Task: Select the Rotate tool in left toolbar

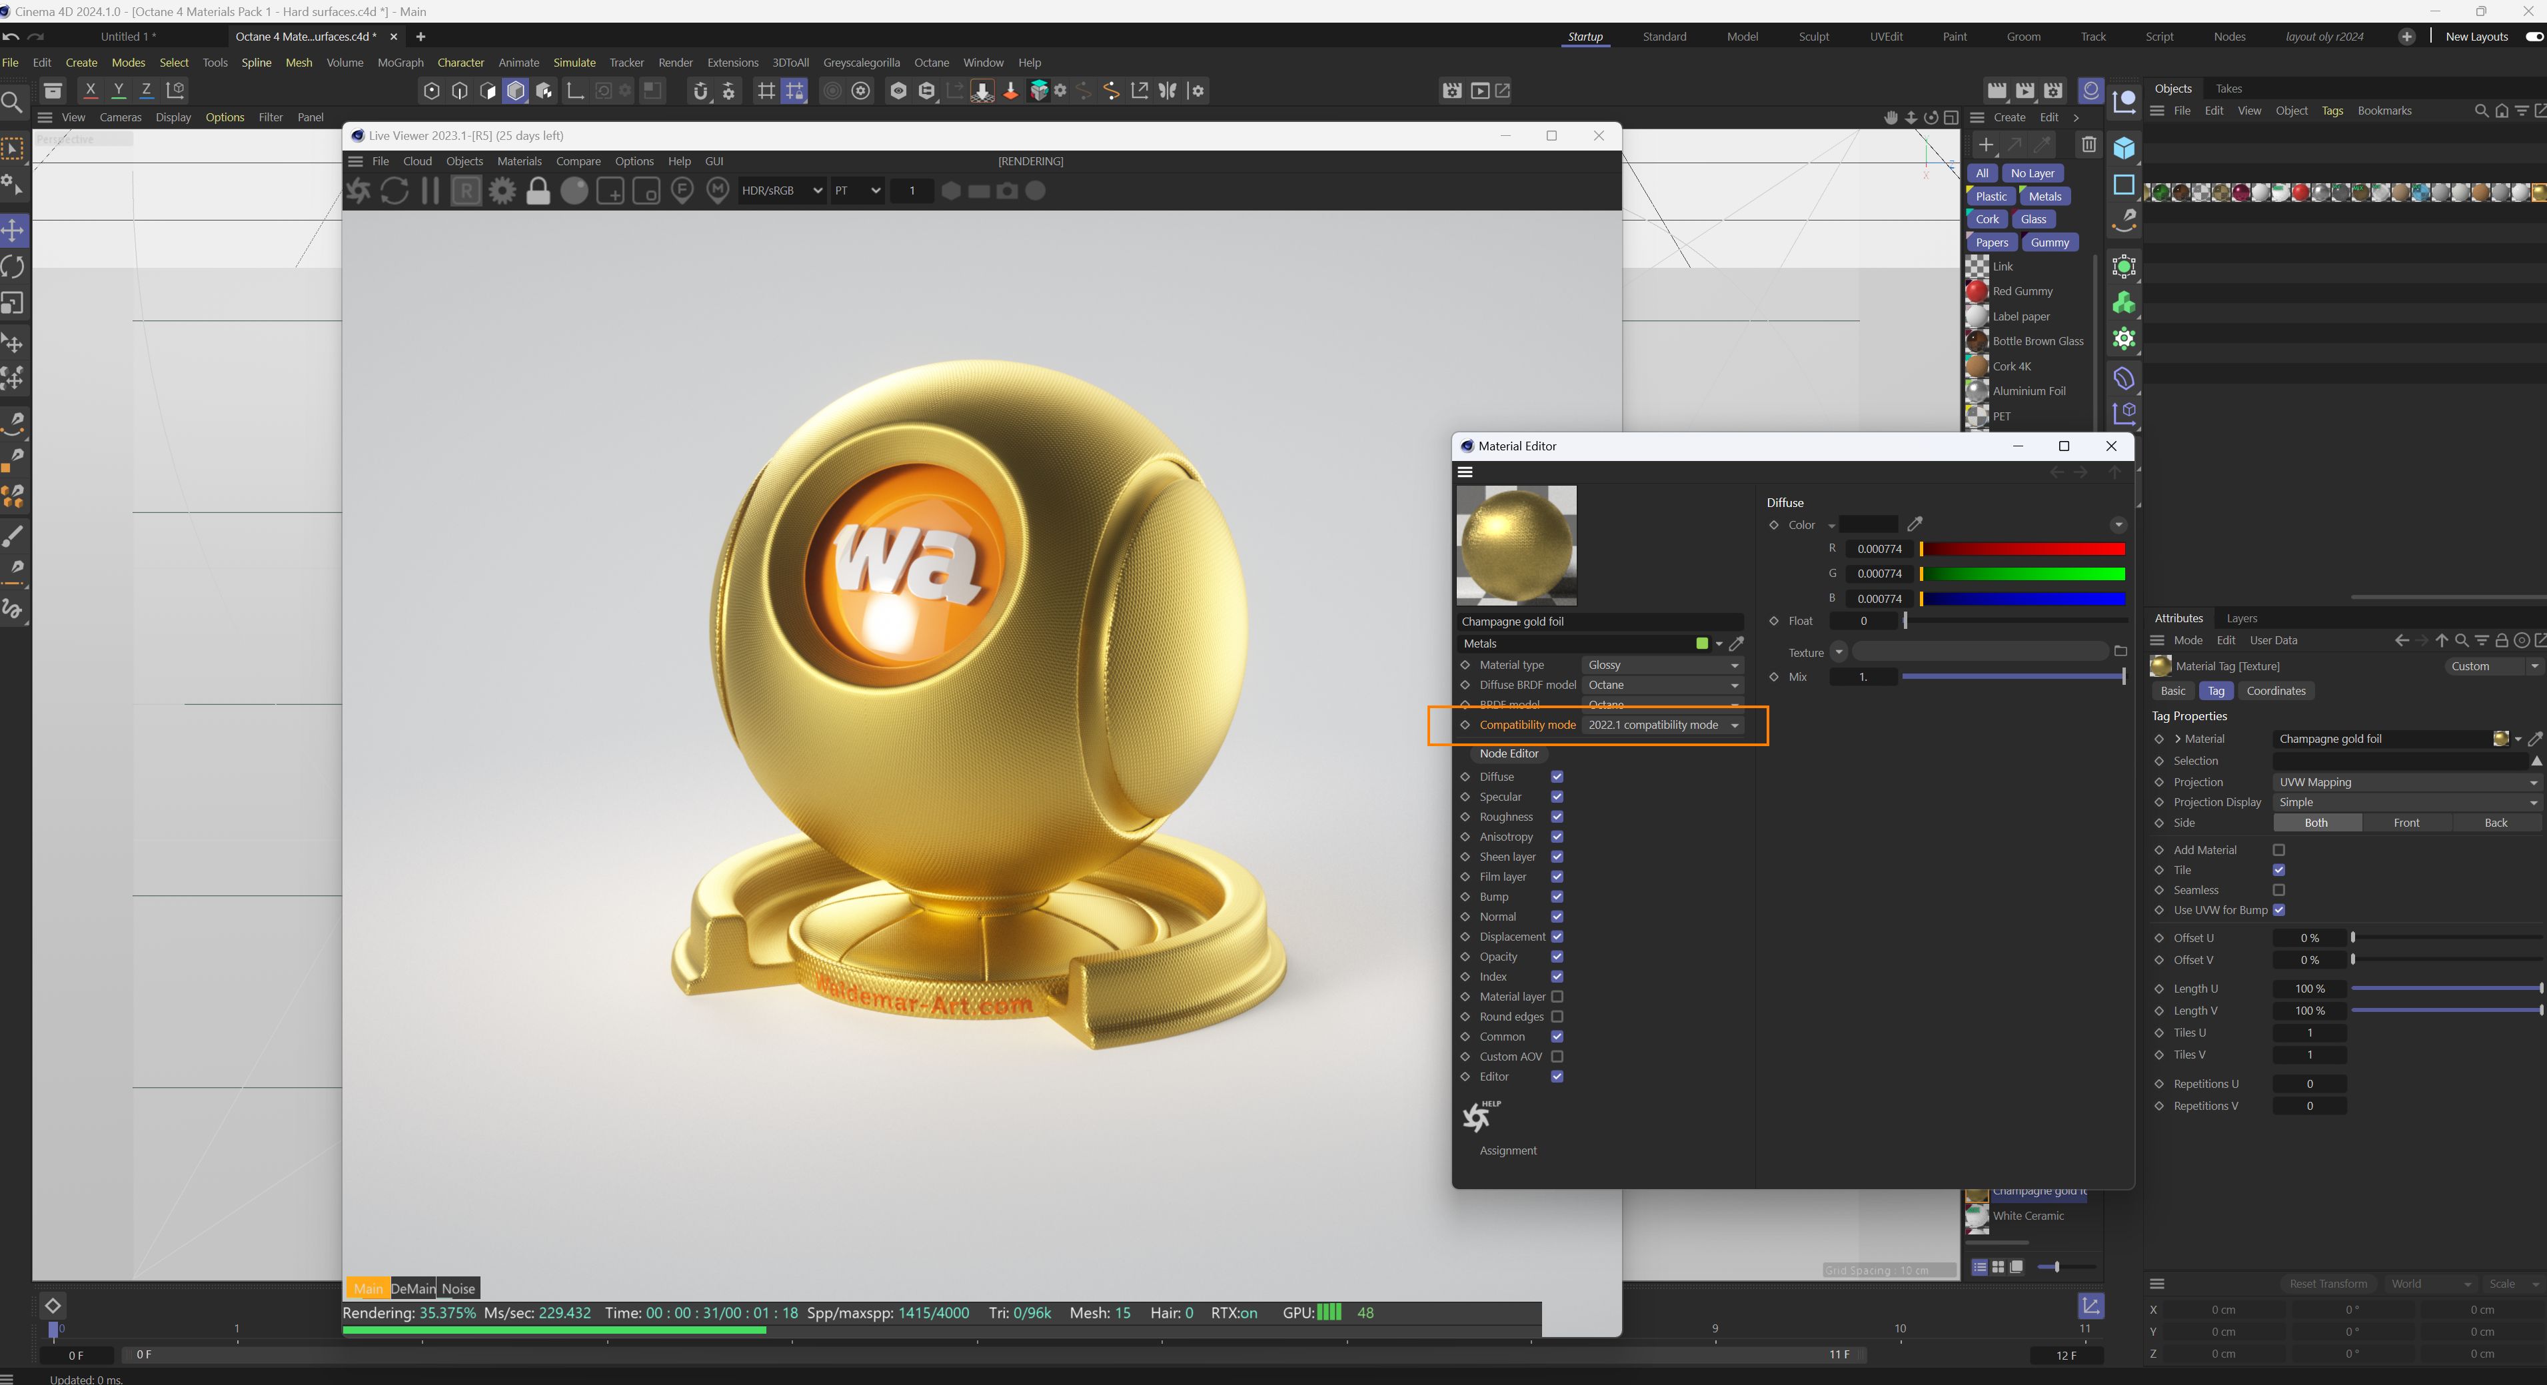Action: [x=14, y=267]
